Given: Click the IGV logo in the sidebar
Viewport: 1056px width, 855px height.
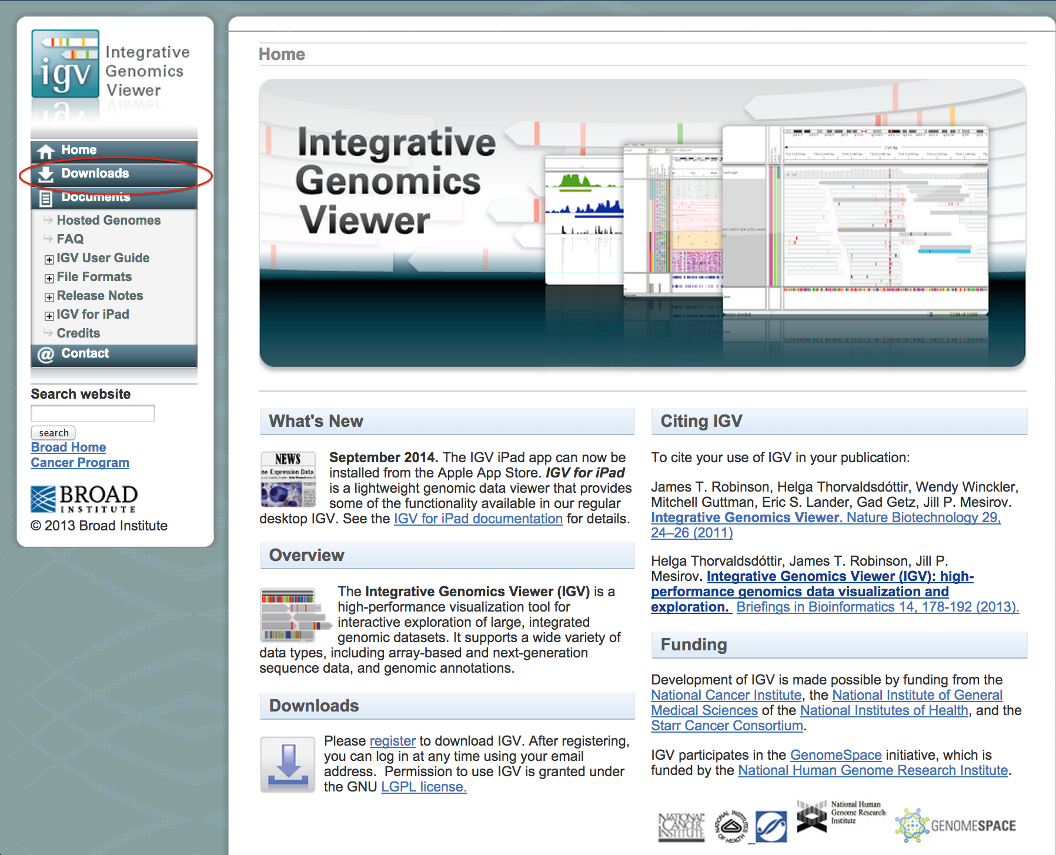Looking at the screenshot, I should (65, 64).
